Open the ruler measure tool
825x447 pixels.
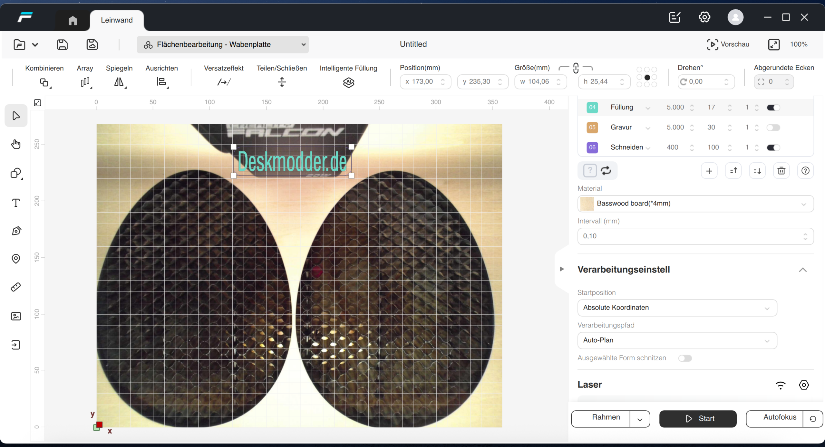pos(16,287)
